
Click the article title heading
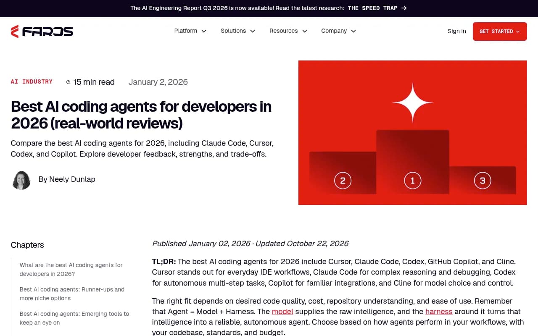point(141,115)
